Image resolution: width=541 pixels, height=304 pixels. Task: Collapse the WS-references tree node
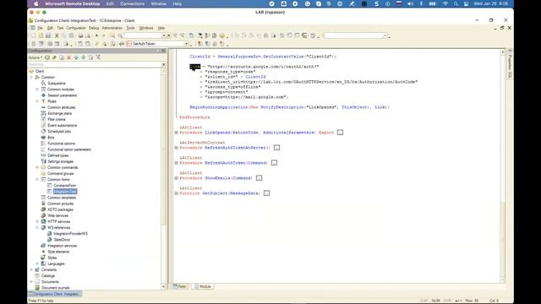click(x=37, y=227)
